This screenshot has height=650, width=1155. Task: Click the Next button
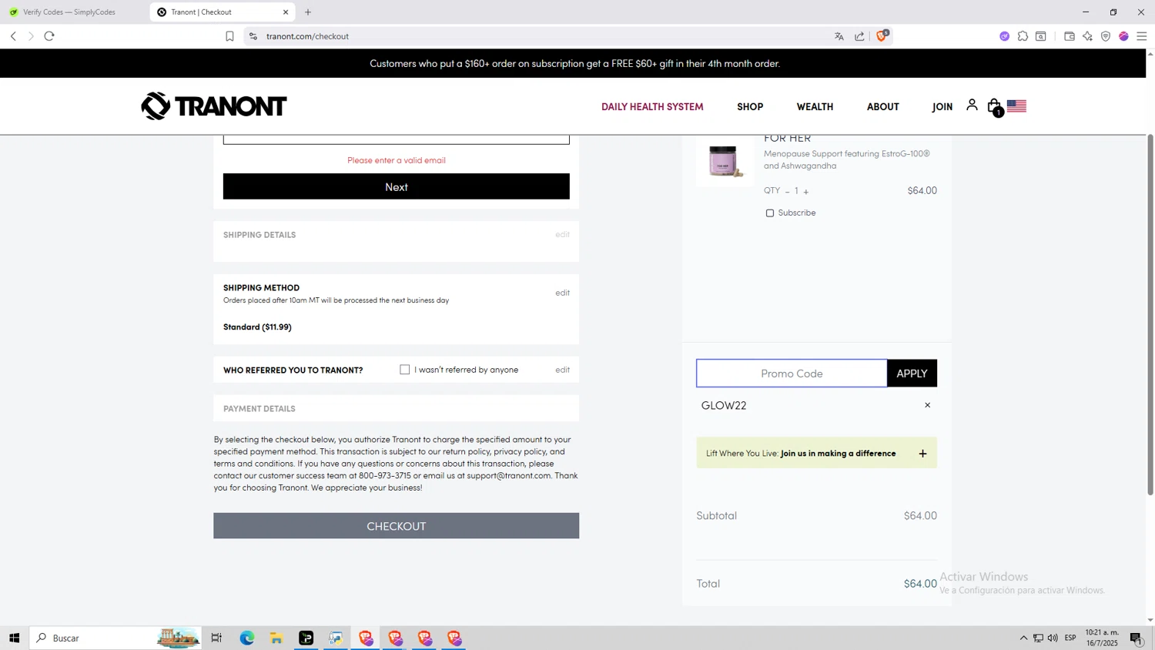click(x=397, y=186)
